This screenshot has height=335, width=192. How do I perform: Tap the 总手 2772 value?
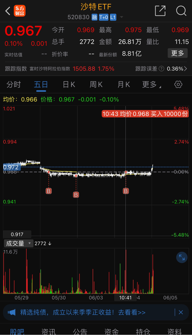click(x=87, y=42)
